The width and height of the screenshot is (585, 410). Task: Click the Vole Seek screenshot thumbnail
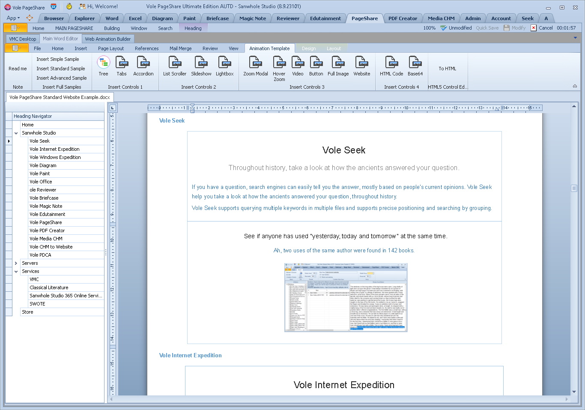tap(346, 297)
